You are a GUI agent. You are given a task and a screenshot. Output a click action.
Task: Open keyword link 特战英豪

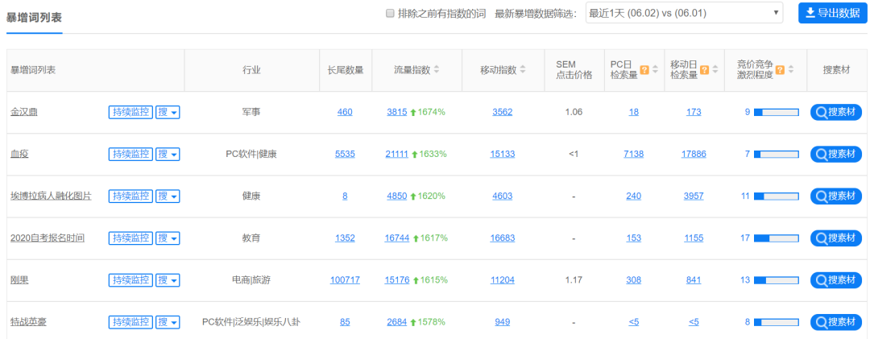pos(28,322)
